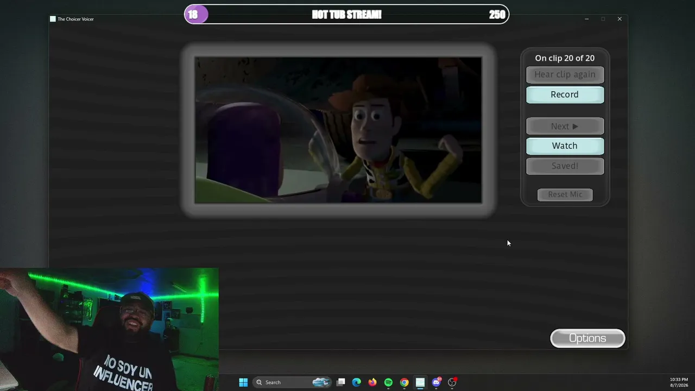Close The Choicer Voicer window

[620, 19]
